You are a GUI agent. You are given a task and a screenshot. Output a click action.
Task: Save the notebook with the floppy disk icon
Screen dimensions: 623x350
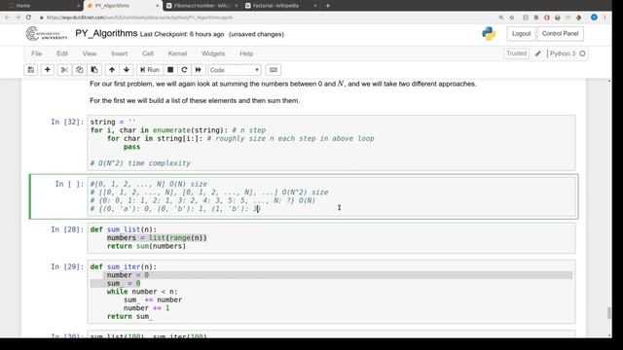[30, 70]
